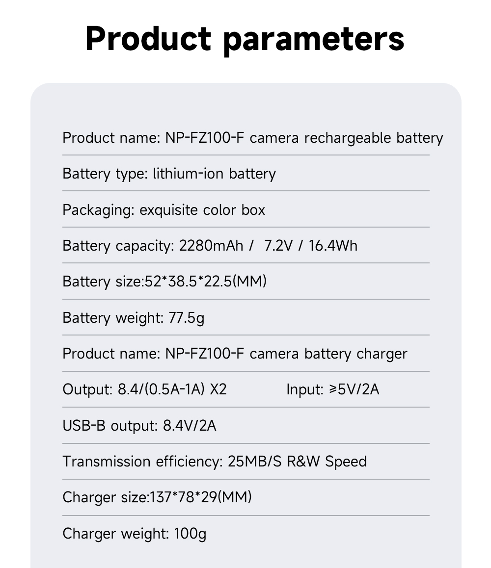Select the NP-FZ100-F rechargeable battery product name line

(x=252, y=138)
